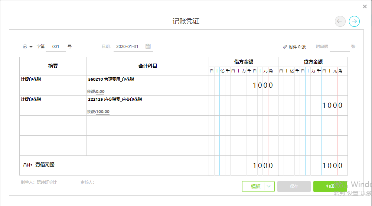Go to the next voucher arrow
The height and width of the screenshot is (206, 372).
click(x=354, y=22)
